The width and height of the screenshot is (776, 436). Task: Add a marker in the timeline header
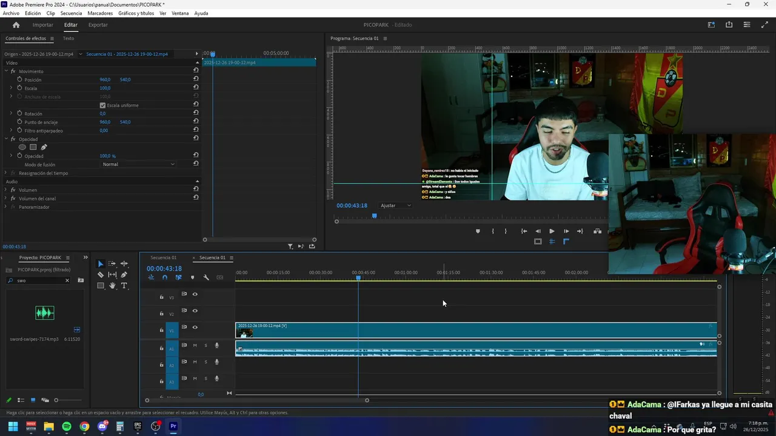[x=193, y=277]
